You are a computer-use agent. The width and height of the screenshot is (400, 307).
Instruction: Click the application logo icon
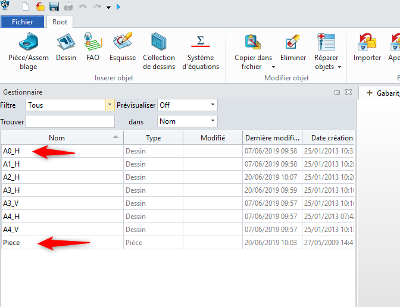pyautogui.click(x=5, y=5)
